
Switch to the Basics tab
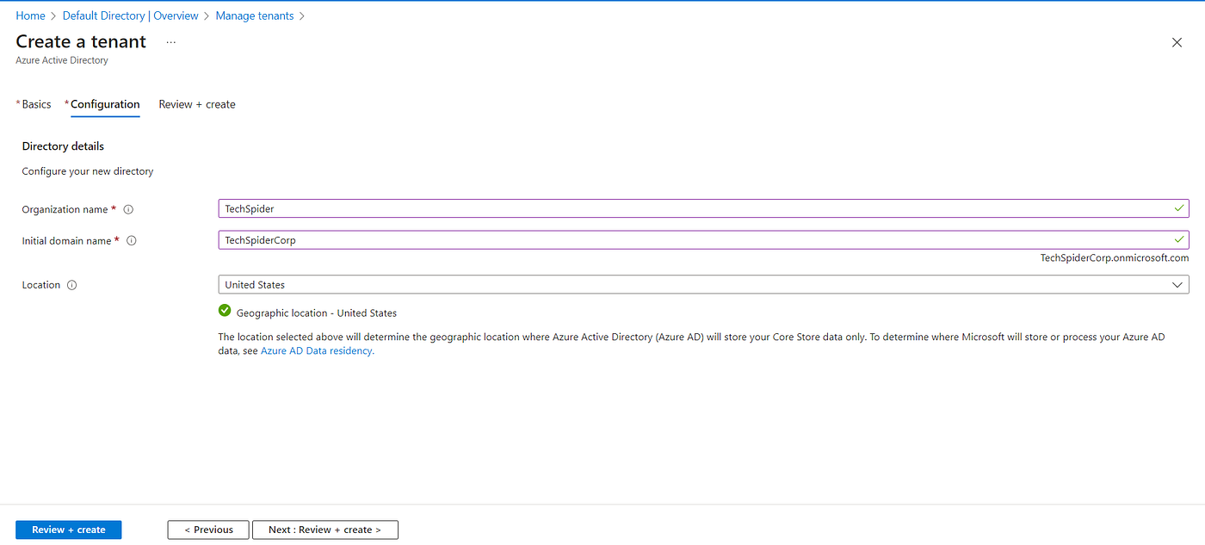(35, 103)
